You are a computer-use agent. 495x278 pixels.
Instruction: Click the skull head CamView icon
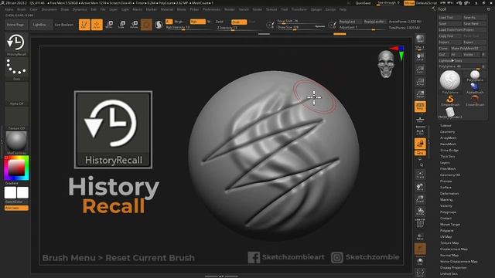click(x=386, y=64)
